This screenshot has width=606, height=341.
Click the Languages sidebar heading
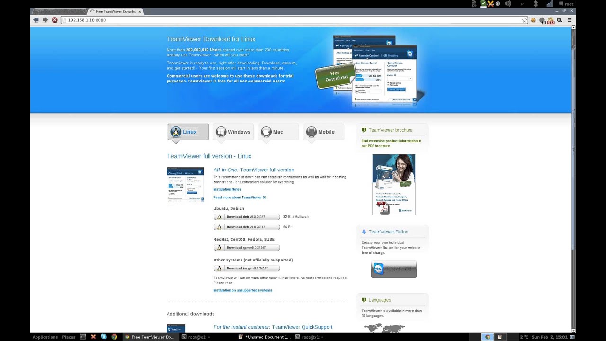click(380, 300)
